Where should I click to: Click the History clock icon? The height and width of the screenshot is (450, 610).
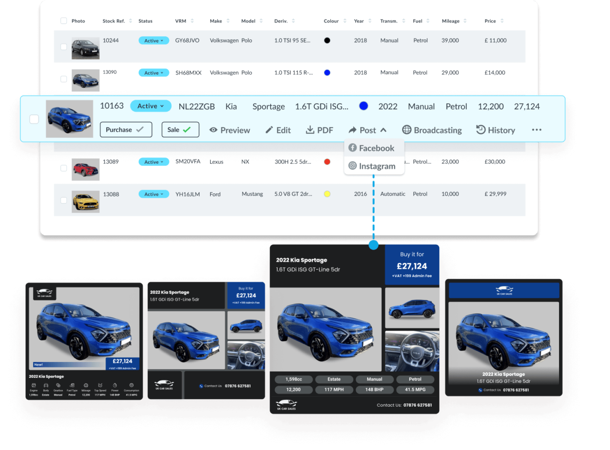[481, 130]
